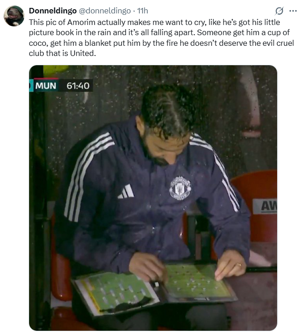The height and width of the screenshot is (334, 303).
Task: Open the @donneldingo handle link
Action: point(105,11)
